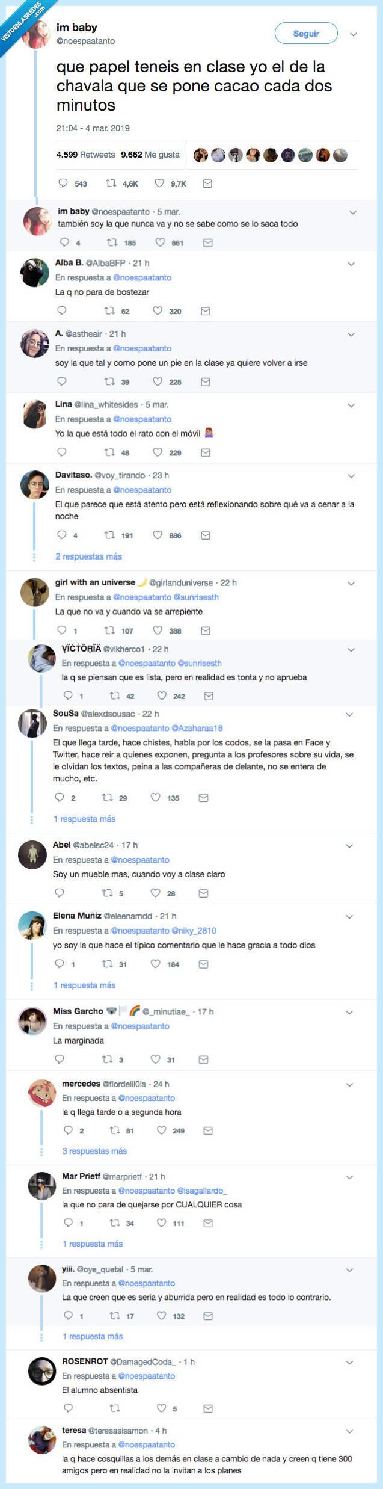Like the main tweet with 9,7K likes
383x1489 pixels.
(x=159, y=183)
